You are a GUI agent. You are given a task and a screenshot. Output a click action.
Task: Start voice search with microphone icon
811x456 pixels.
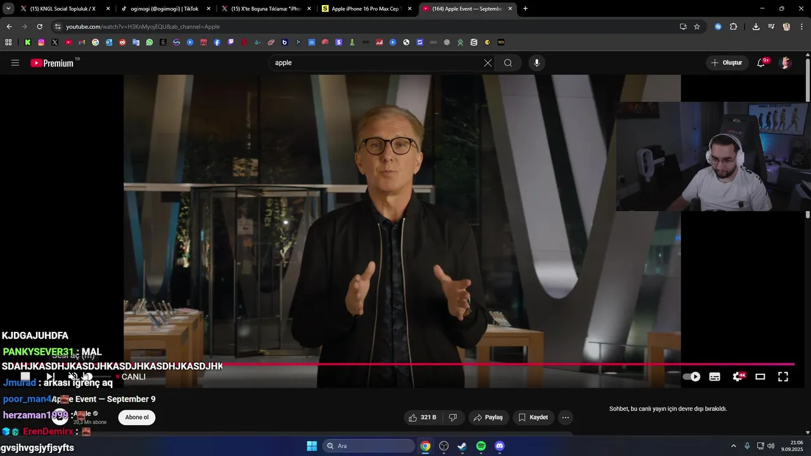537,63
